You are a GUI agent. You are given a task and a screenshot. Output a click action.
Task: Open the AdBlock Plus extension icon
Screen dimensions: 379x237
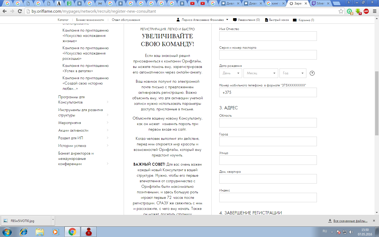366,11
